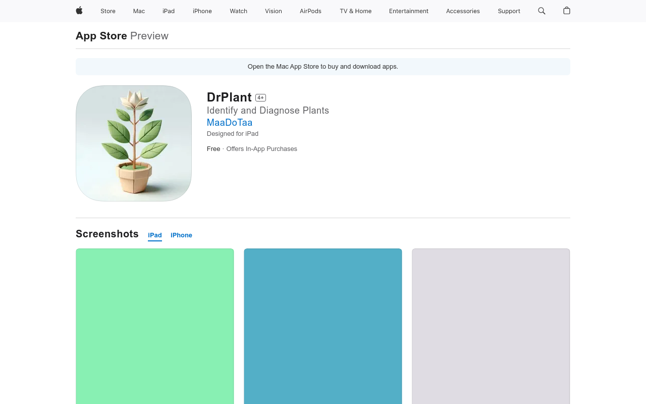Screen dimensions: 646x404
Task: Open the shopping bag icon
Action: click(x=567, y=11)
